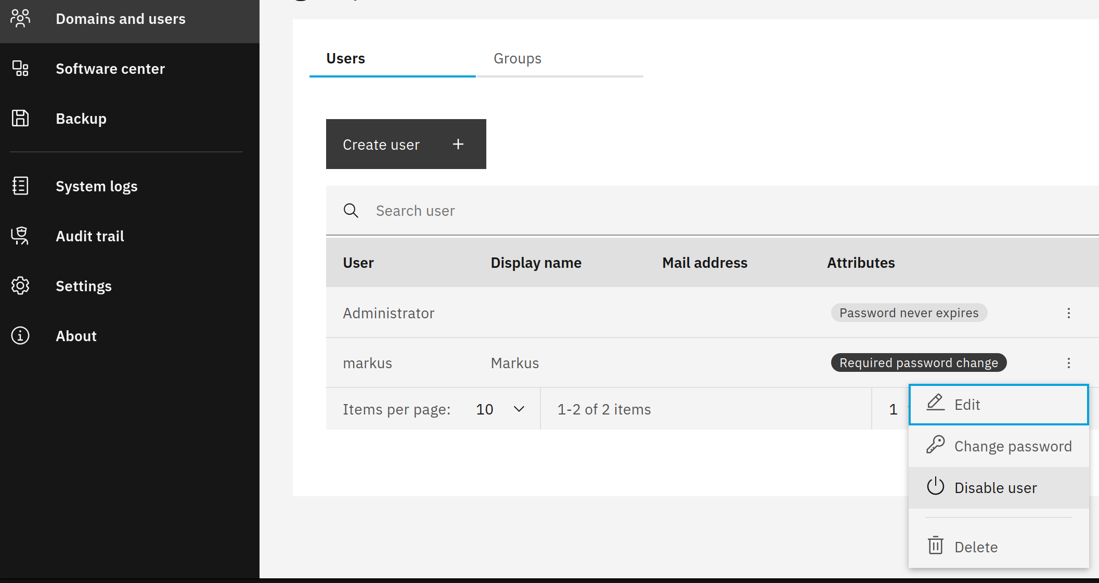Click the System logs notebook icon
Image resolution: width=1099 pixels, height=583 pixels.
(20, 186)
